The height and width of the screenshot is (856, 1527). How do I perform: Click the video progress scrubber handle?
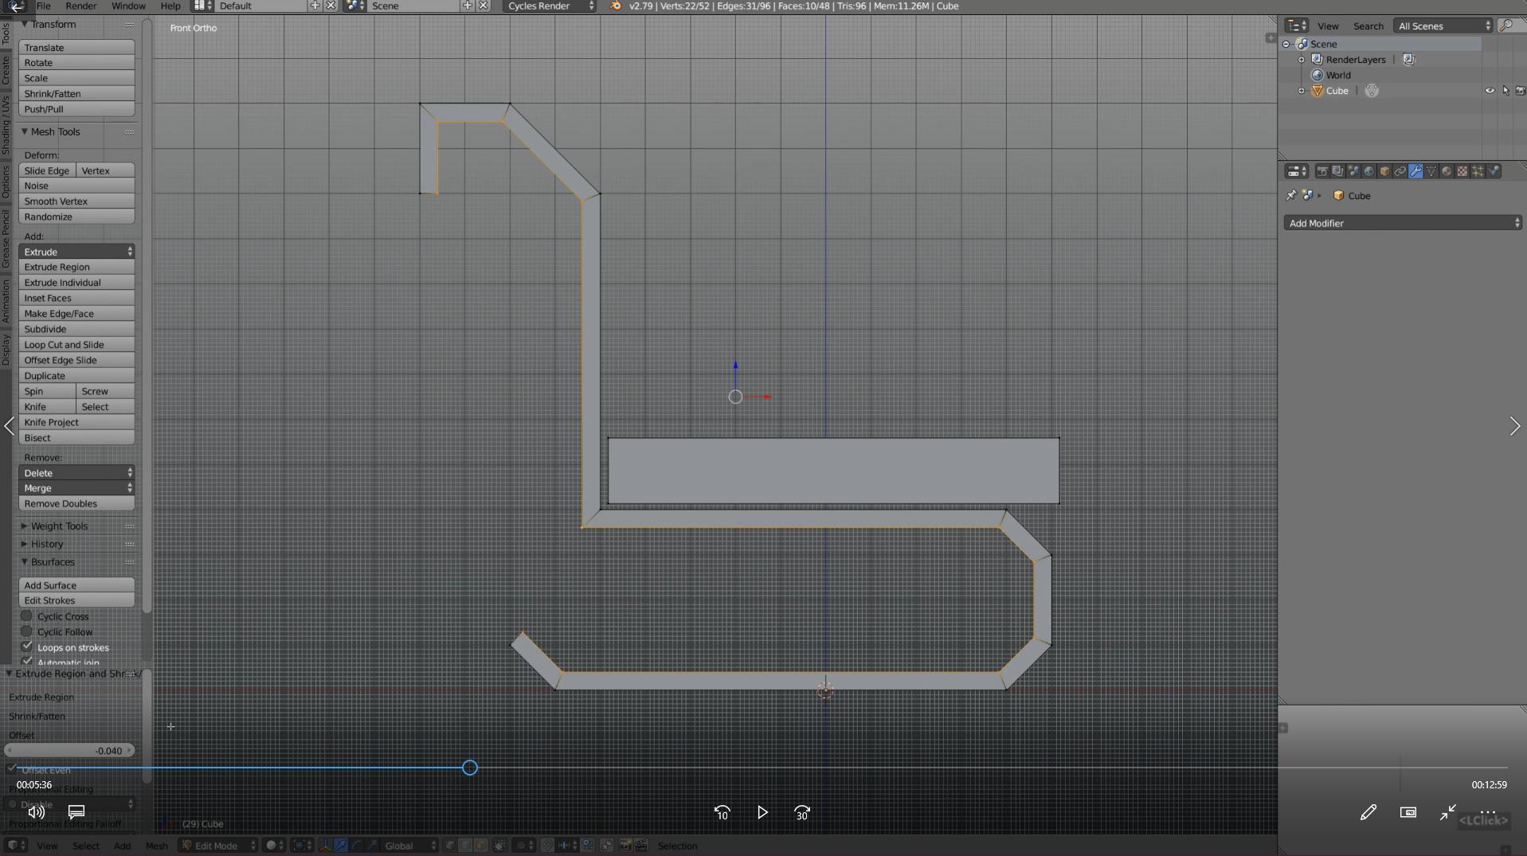[470, 768]
